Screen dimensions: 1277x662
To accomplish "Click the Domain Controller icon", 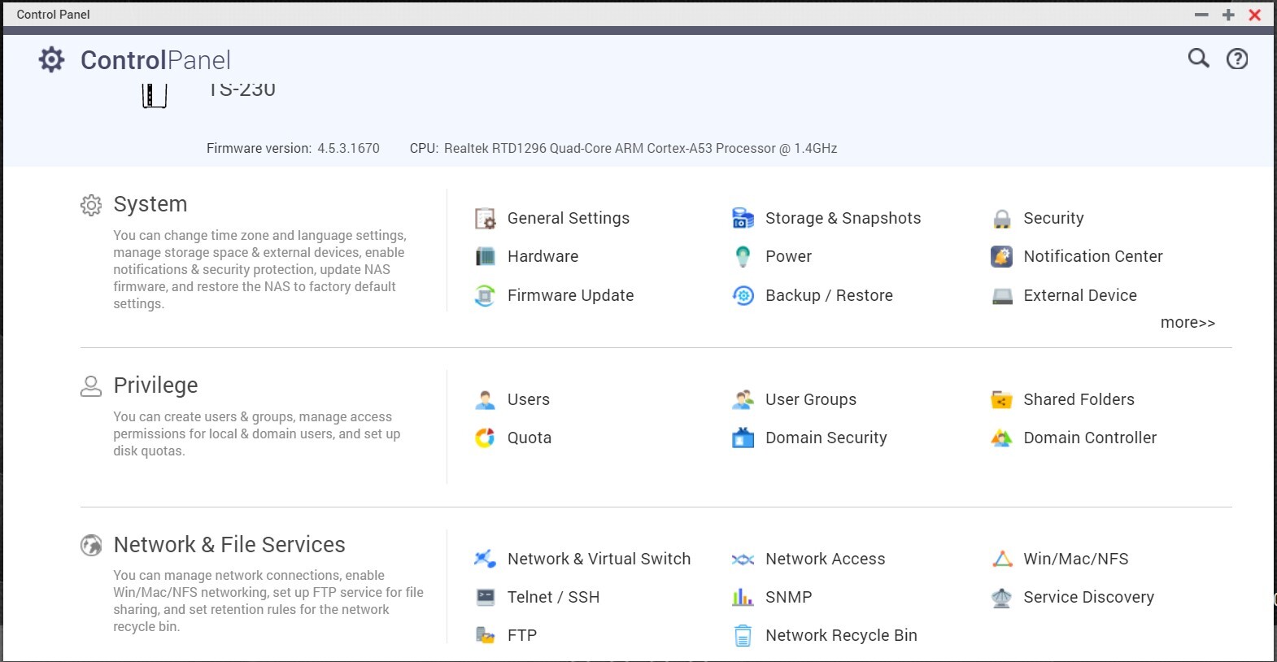I will point(1002,438).
